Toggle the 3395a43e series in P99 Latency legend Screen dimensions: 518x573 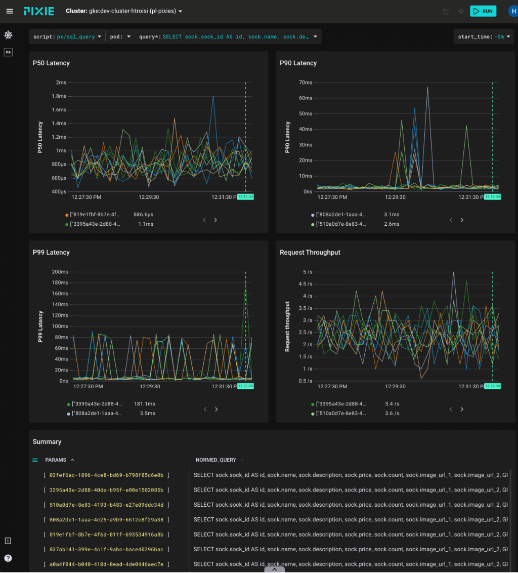[96, 404]
